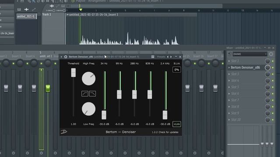Click the grid icon beside Presets
Viewport: 280px width, 157px height.
click(153, 57)
